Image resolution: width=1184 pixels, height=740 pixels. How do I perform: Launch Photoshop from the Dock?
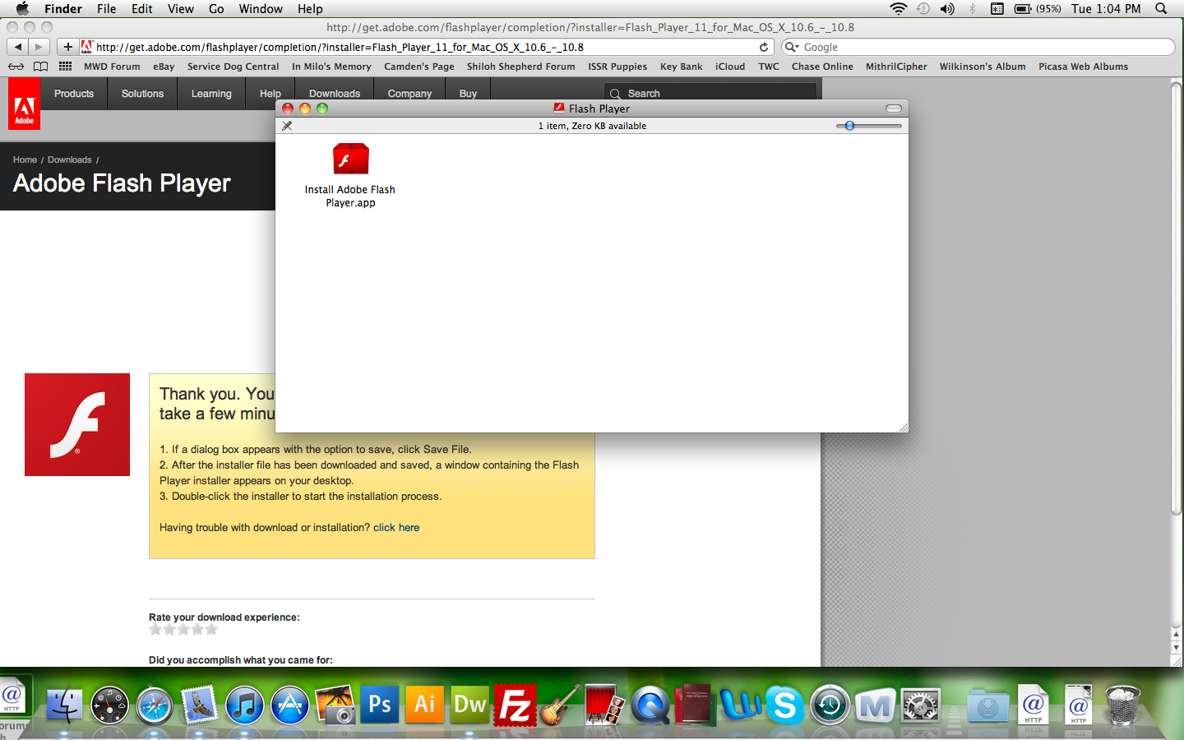(380, 705)
